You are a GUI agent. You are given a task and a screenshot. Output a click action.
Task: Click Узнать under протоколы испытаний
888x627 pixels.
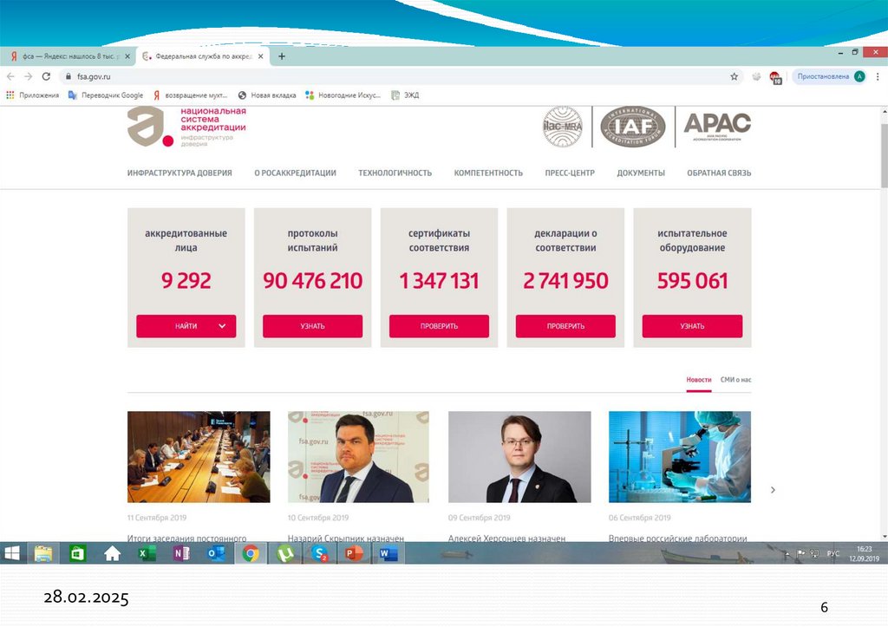(312, 326)
